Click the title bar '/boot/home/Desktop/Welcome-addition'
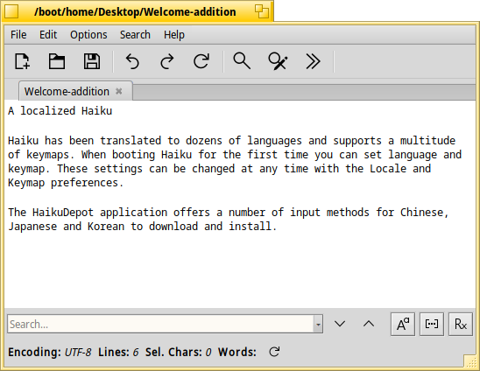 [135, 12]
